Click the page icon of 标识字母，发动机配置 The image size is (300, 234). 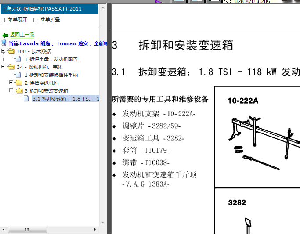(x=18, y=59)
